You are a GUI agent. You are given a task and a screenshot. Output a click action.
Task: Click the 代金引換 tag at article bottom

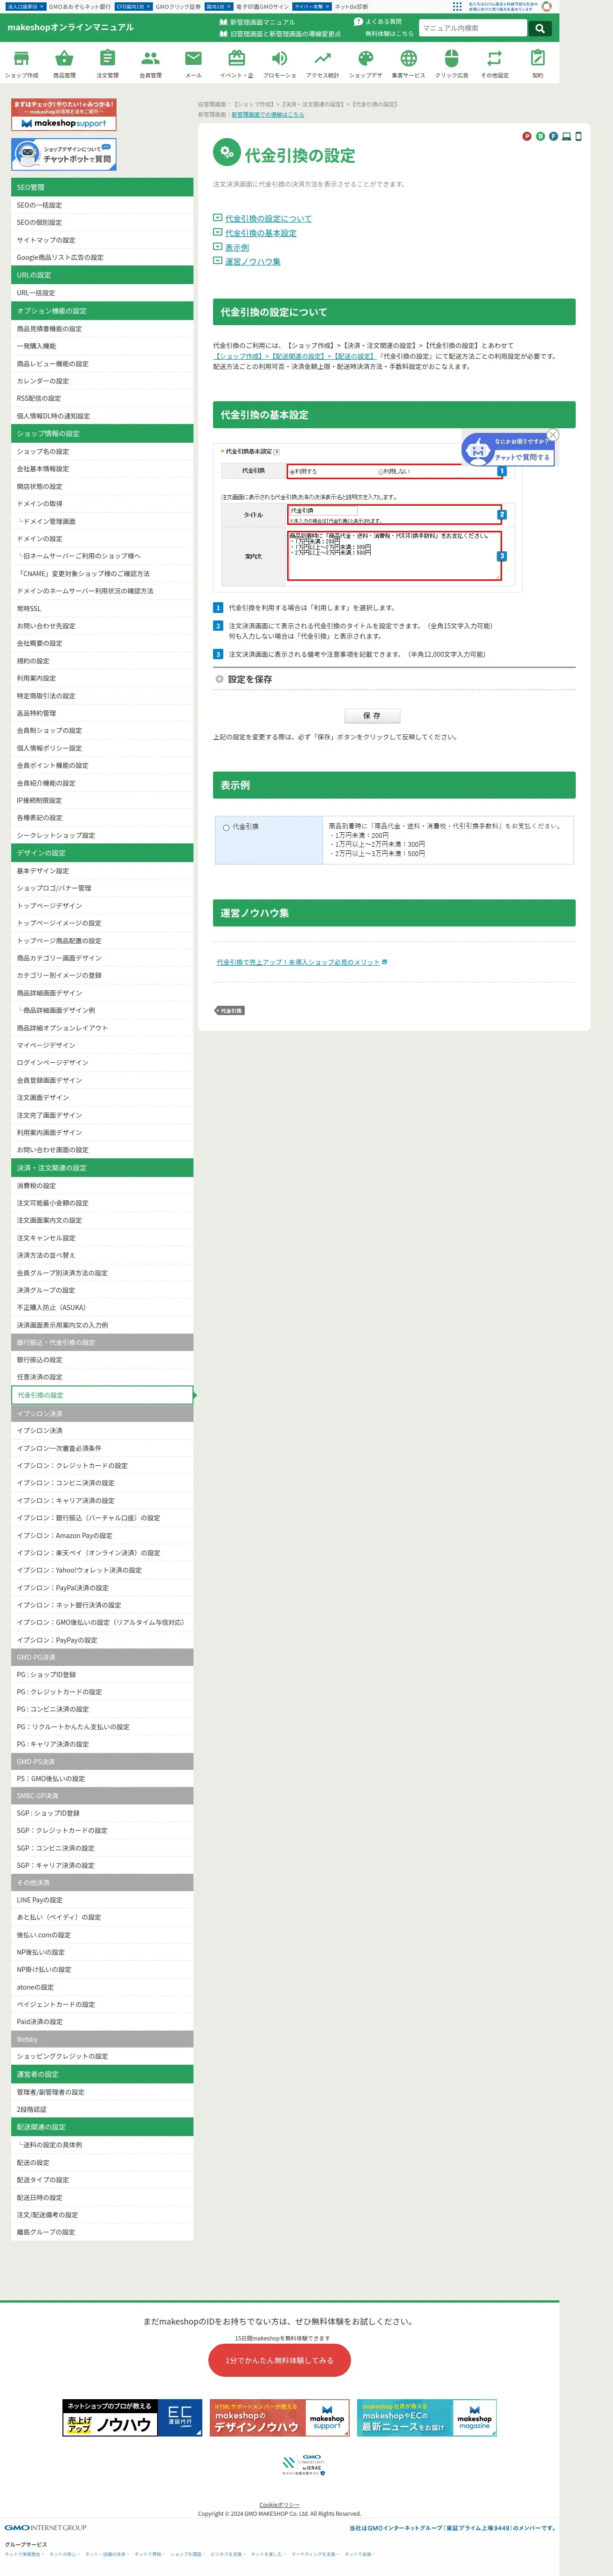[230, 1010]
